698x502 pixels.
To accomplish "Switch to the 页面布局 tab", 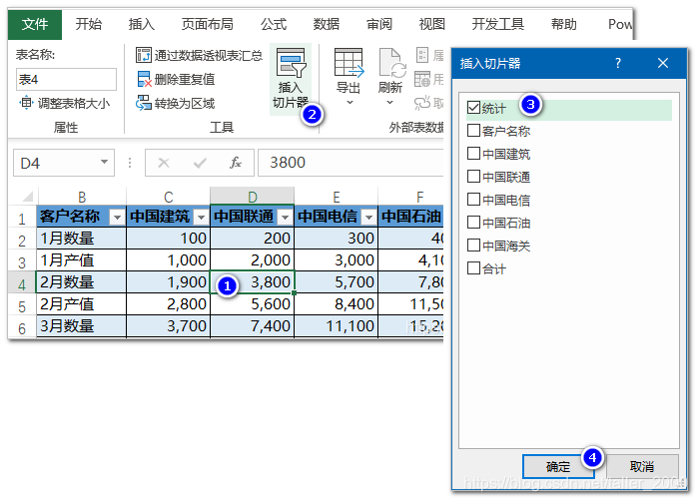I will click(208, 24).
